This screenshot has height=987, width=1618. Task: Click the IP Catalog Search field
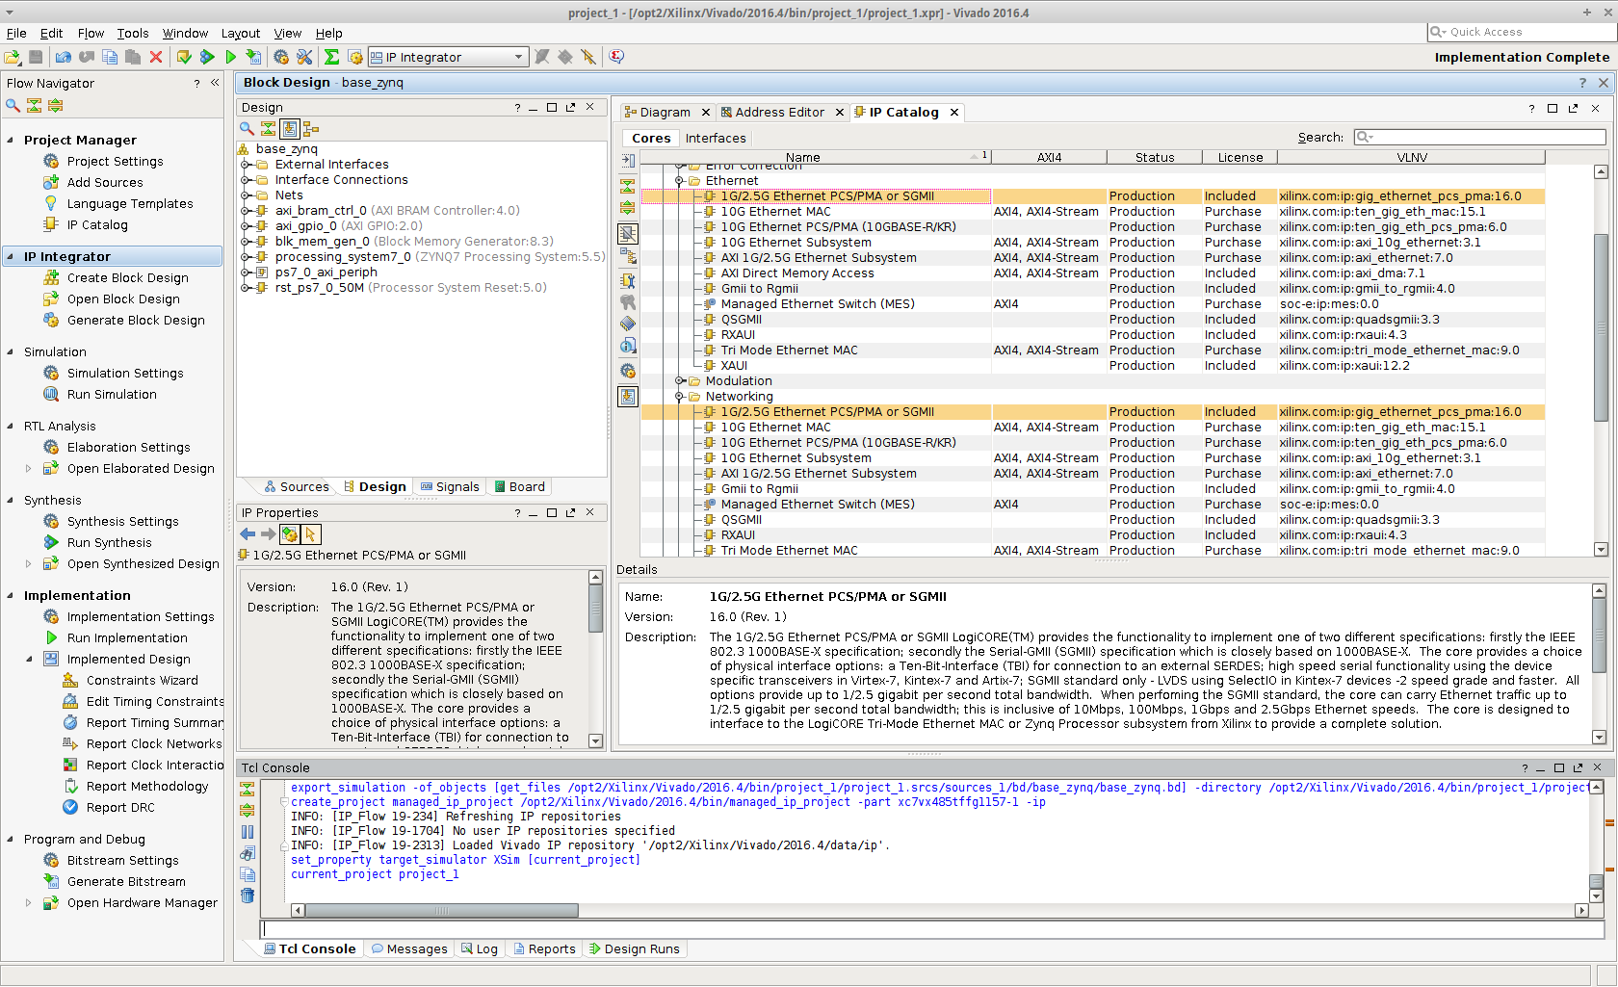click(x=1479, y=138)
